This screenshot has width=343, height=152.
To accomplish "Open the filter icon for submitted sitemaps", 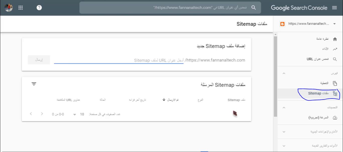I will (x=34, y=84).
